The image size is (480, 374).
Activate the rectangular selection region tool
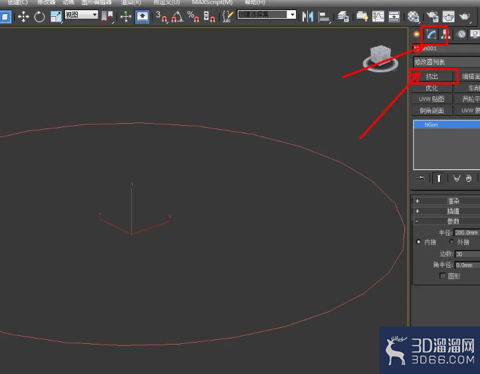tap(5, 17)
